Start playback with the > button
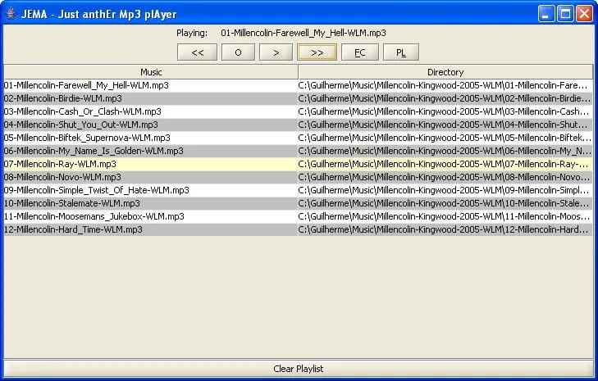 pyautogui.click(x=276, y=52)
